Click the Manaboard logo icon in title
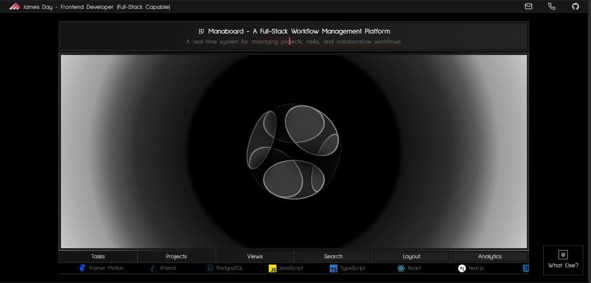 pos(202,31)
